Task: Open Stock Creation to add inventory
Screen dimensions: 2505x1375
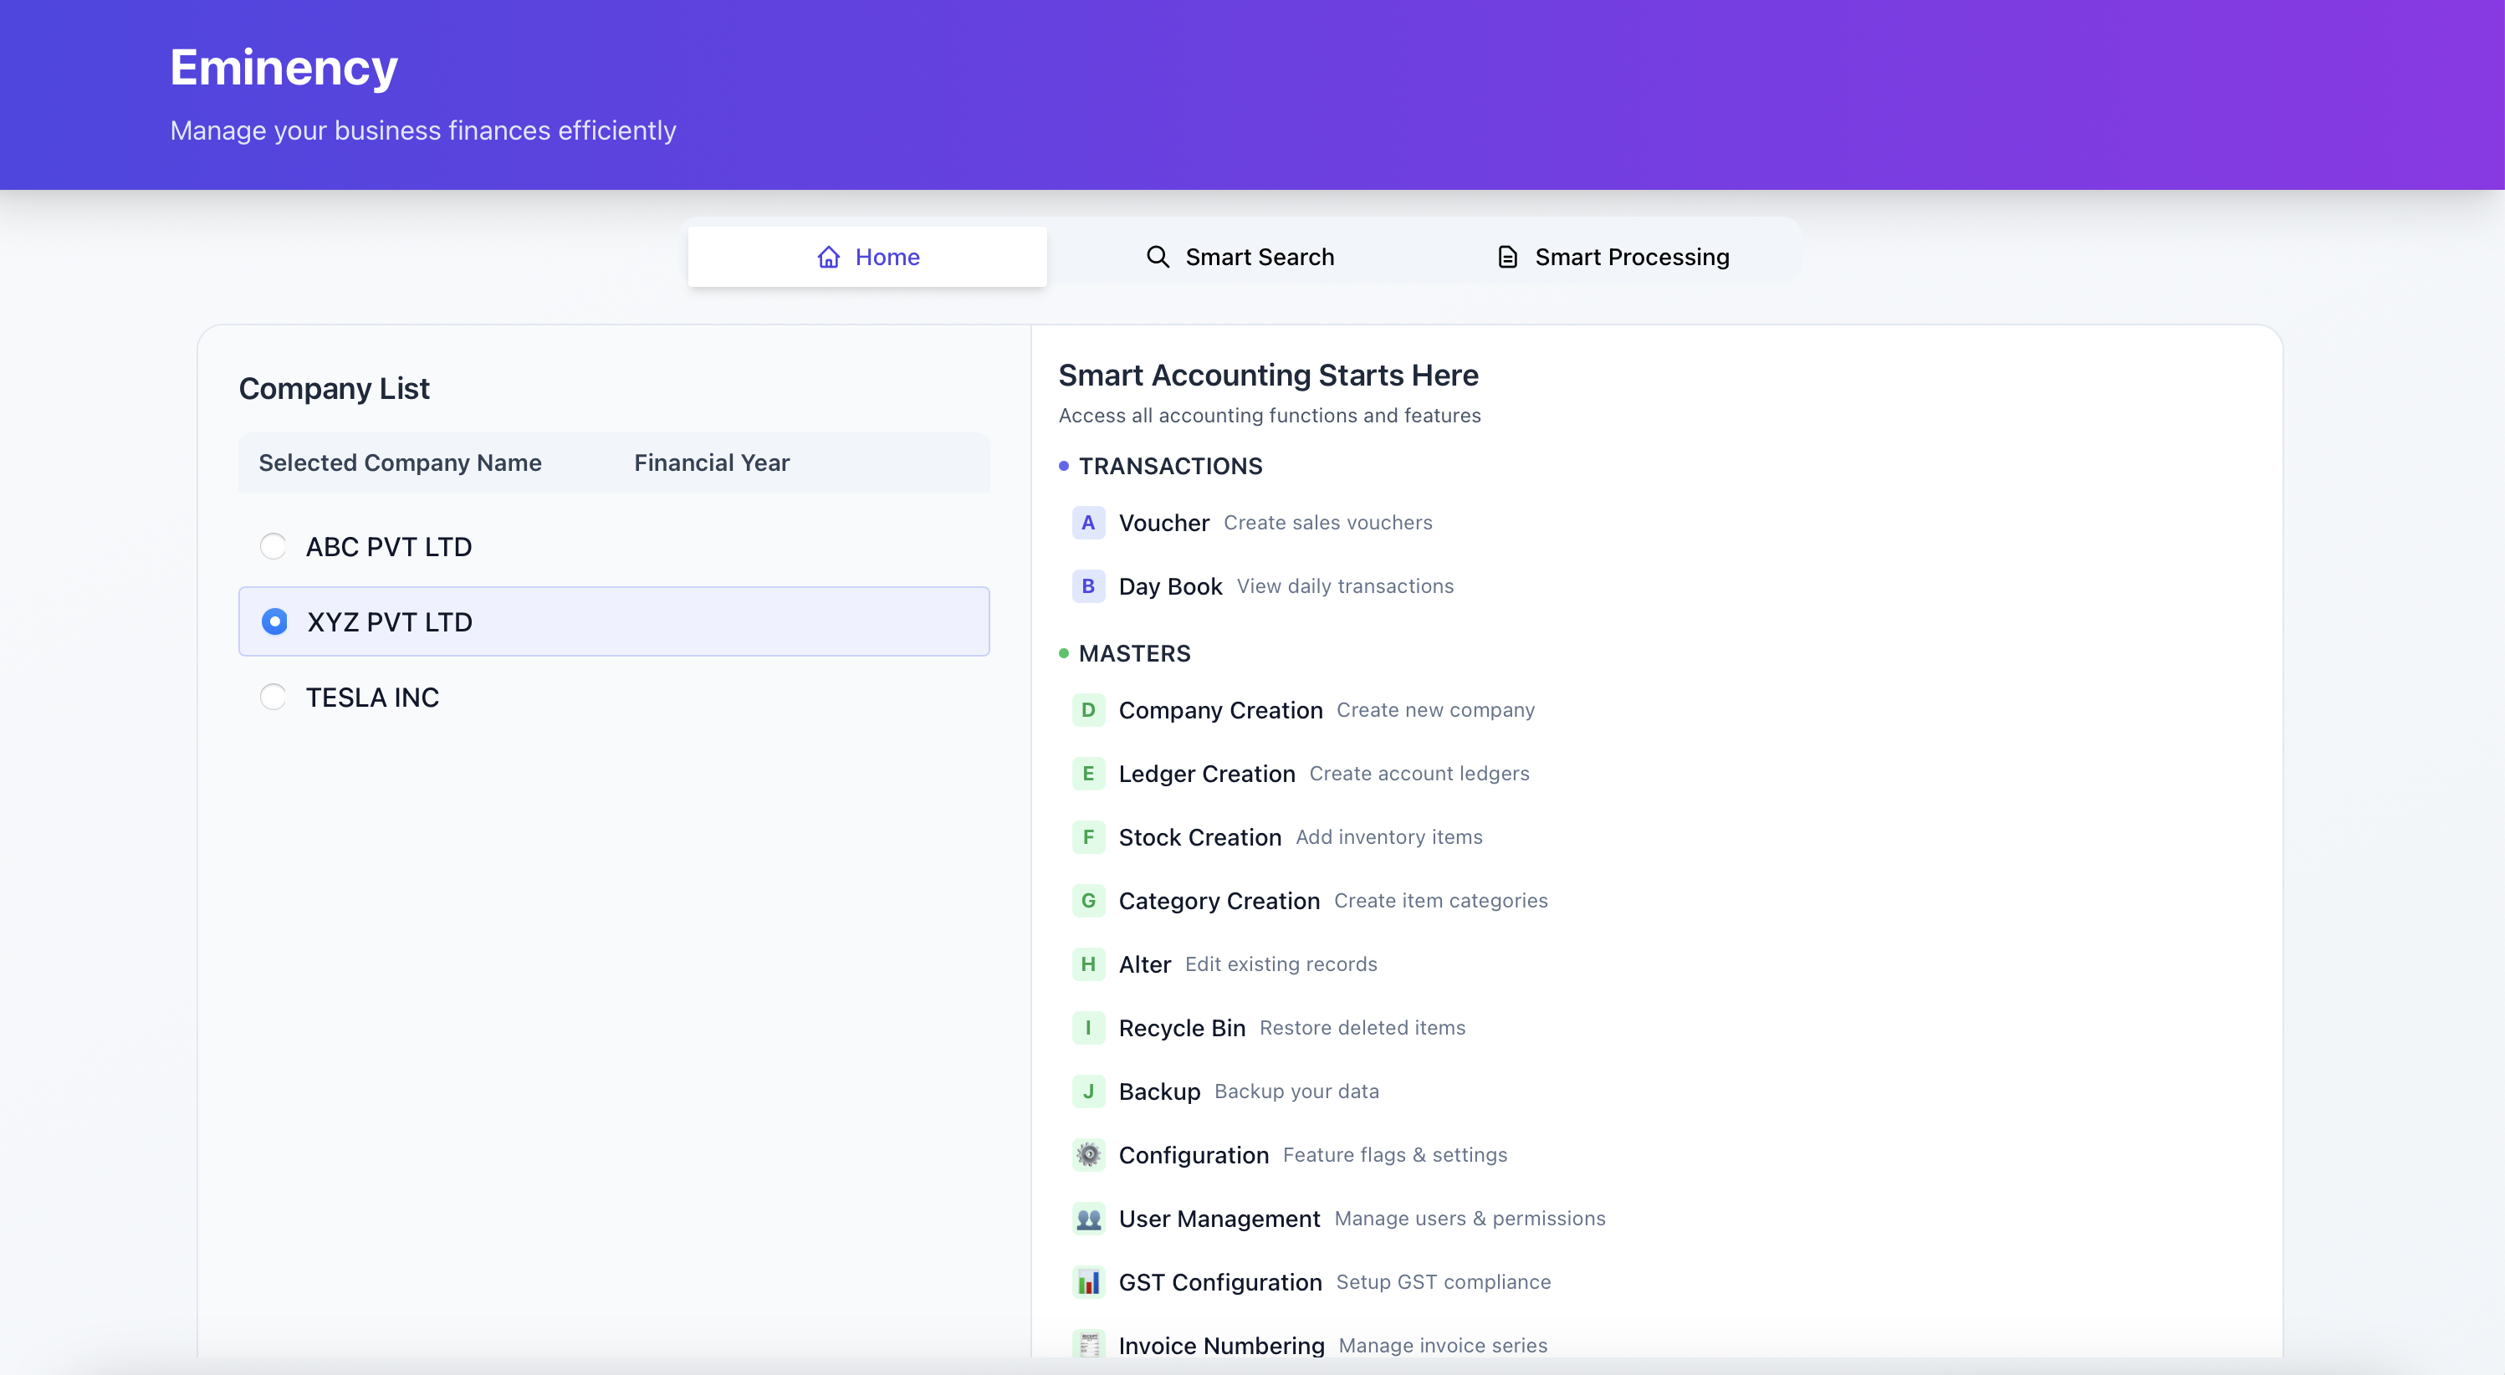Action: click(1199, 837)
